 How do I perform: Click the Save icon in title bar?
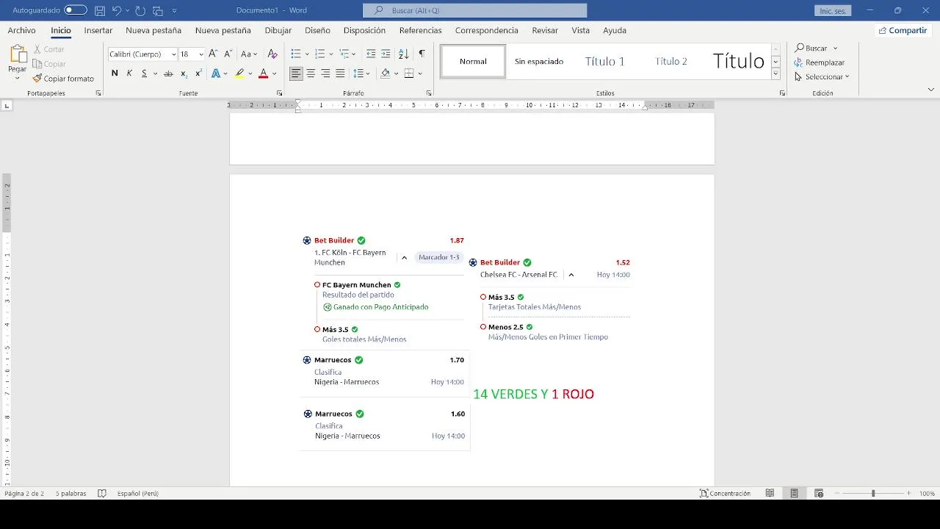click(x=100, y=10)
